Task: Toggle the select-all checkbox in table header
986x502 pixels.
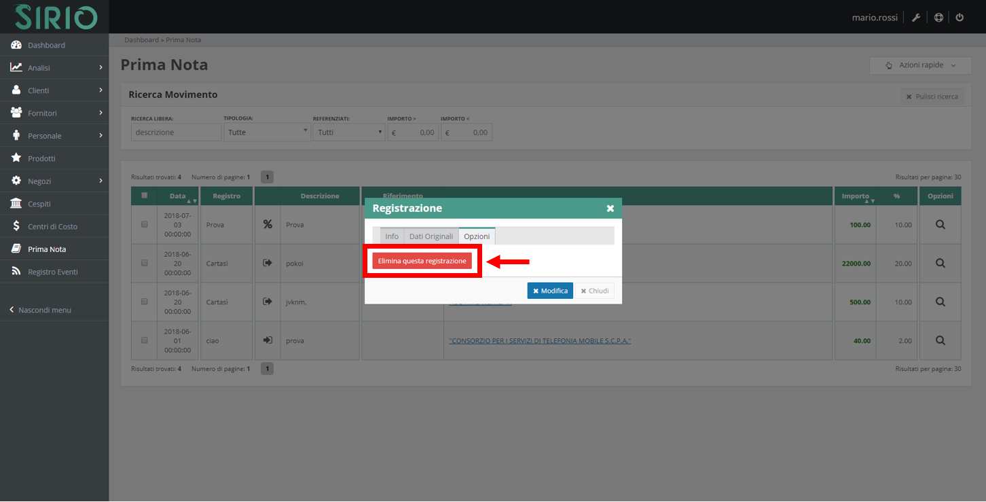Action: click(x=144, y=196)
